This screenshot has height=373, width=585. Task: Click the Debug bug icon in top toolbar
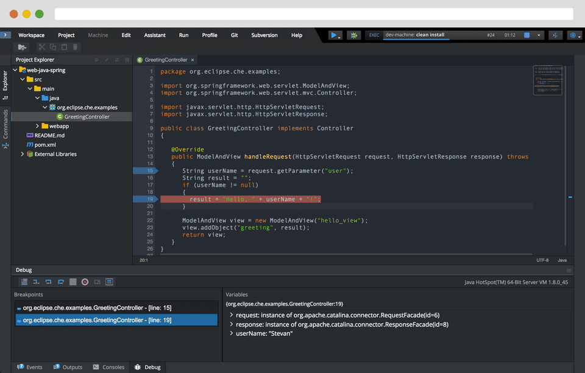(353, 35)
